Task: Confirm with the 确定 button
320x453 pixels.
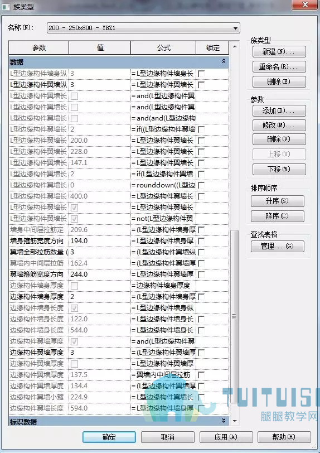Action: [x=109, y=437]
